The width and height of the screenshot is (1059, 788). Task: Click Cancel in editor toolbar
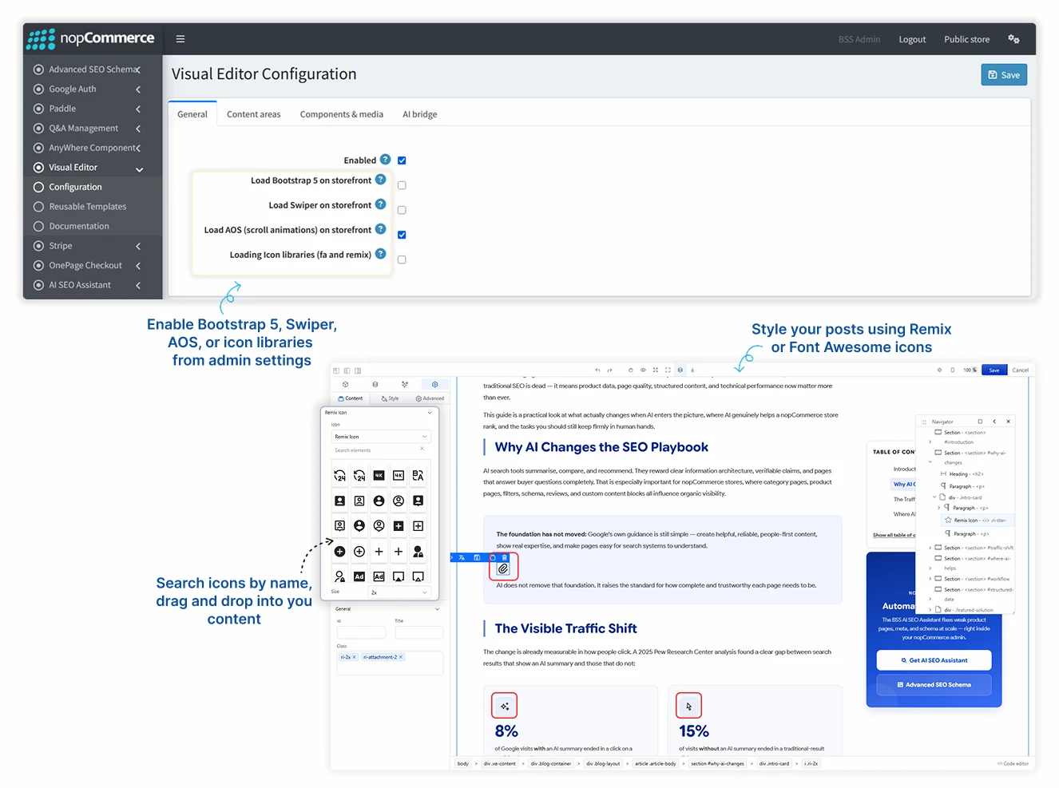pyautogui.click(x=1021, y=370)
